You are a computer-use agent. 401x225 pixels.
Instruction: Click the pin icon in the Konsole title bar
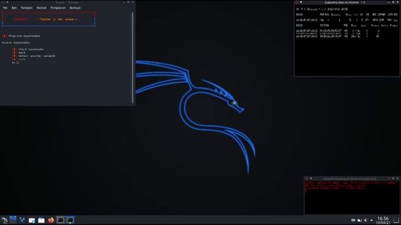7,2
